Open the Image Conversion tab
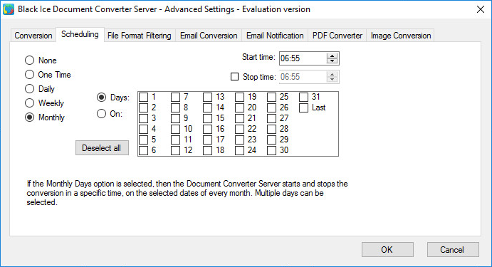Viewport: 492px width, 267px height. (x=401, y=36)
